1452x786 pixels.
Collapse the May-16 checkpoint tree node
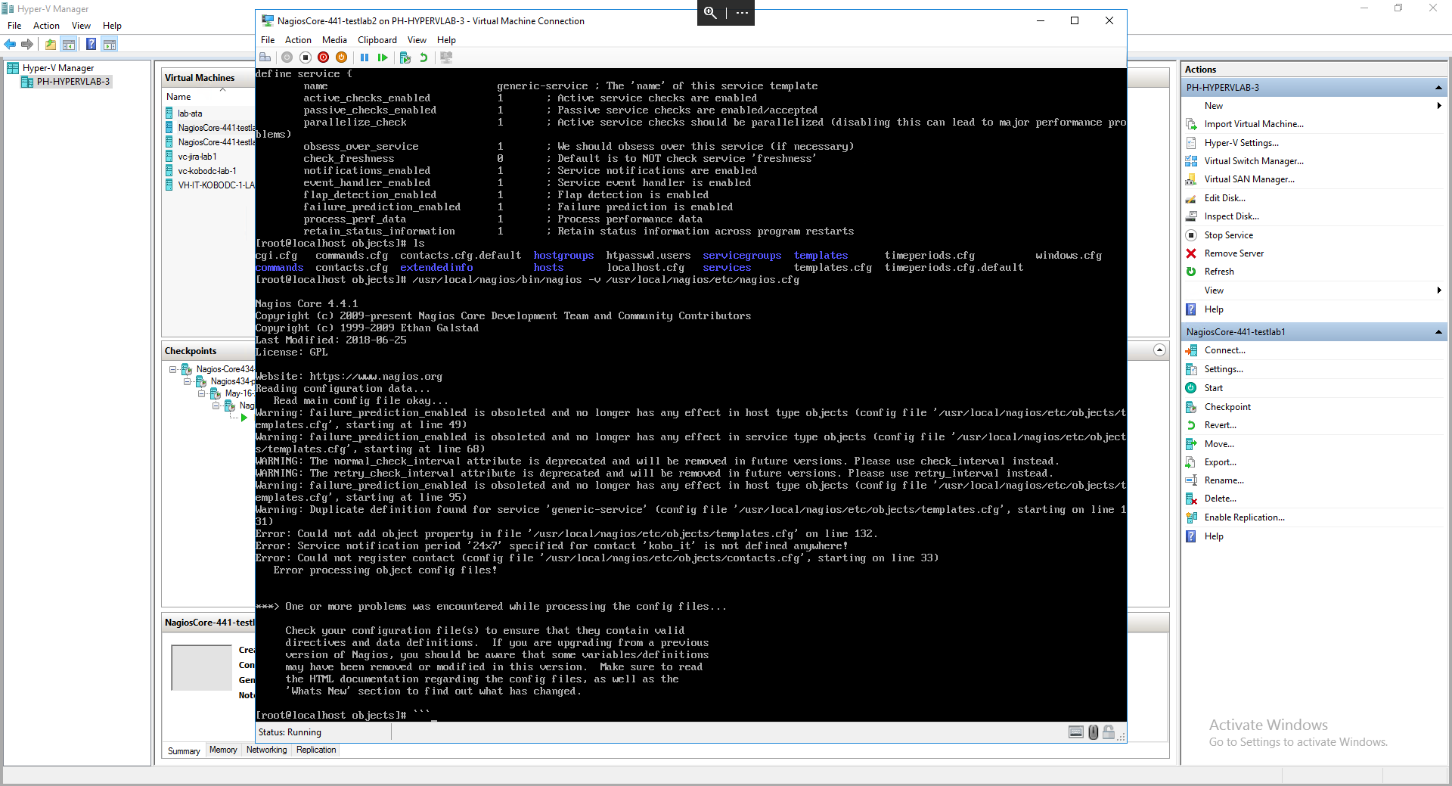202,393
